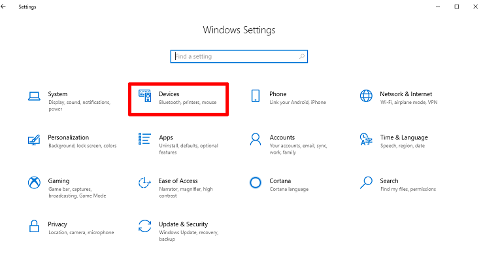This screenshot has width=483, height=259.
Task: Select Update & Security title
Action: (183, 224)
